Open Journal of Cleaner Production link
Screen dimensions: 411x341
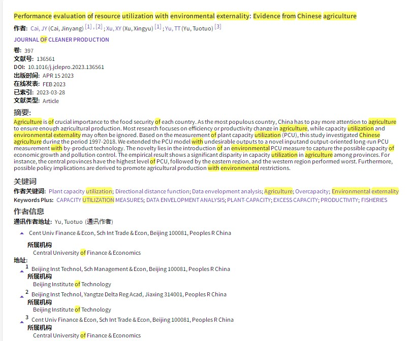tap(61, 40)
